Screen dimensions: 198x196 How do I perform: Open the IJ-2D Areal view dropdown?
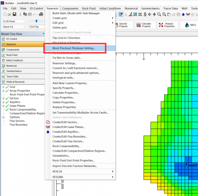(24, 21)
